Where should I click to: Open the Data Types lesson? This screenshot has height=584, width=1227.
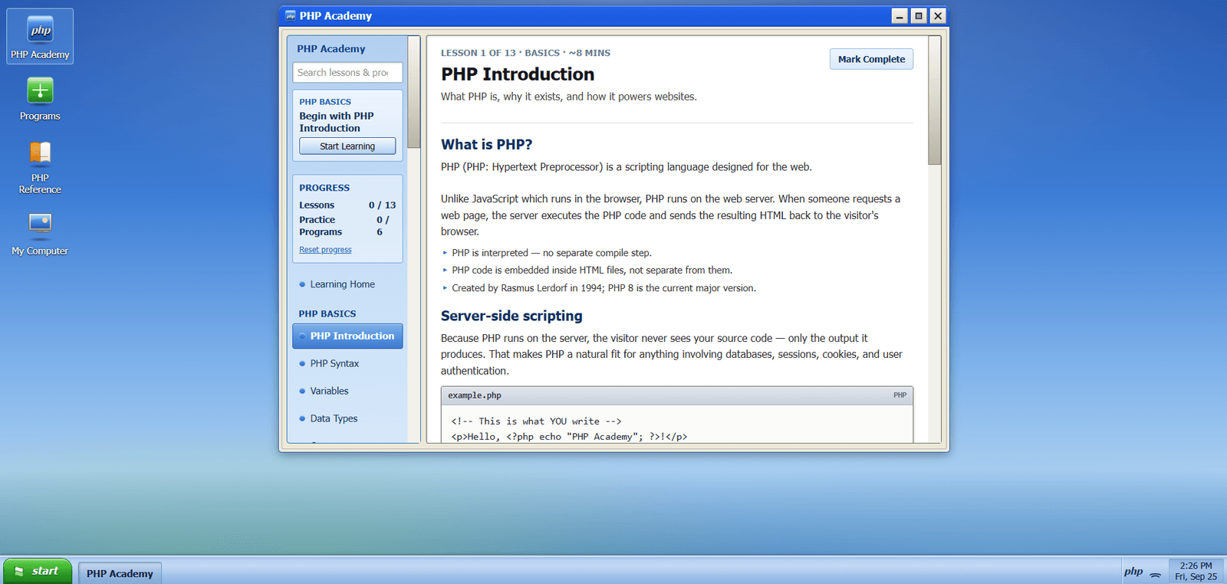(x=347, y=418)
